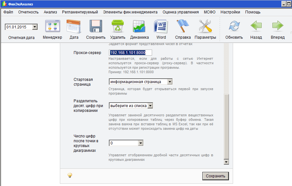Viewport: 292px width, 186px height.
Task: Expand the Отчетная дата dropdown
Action: point(35,27)
